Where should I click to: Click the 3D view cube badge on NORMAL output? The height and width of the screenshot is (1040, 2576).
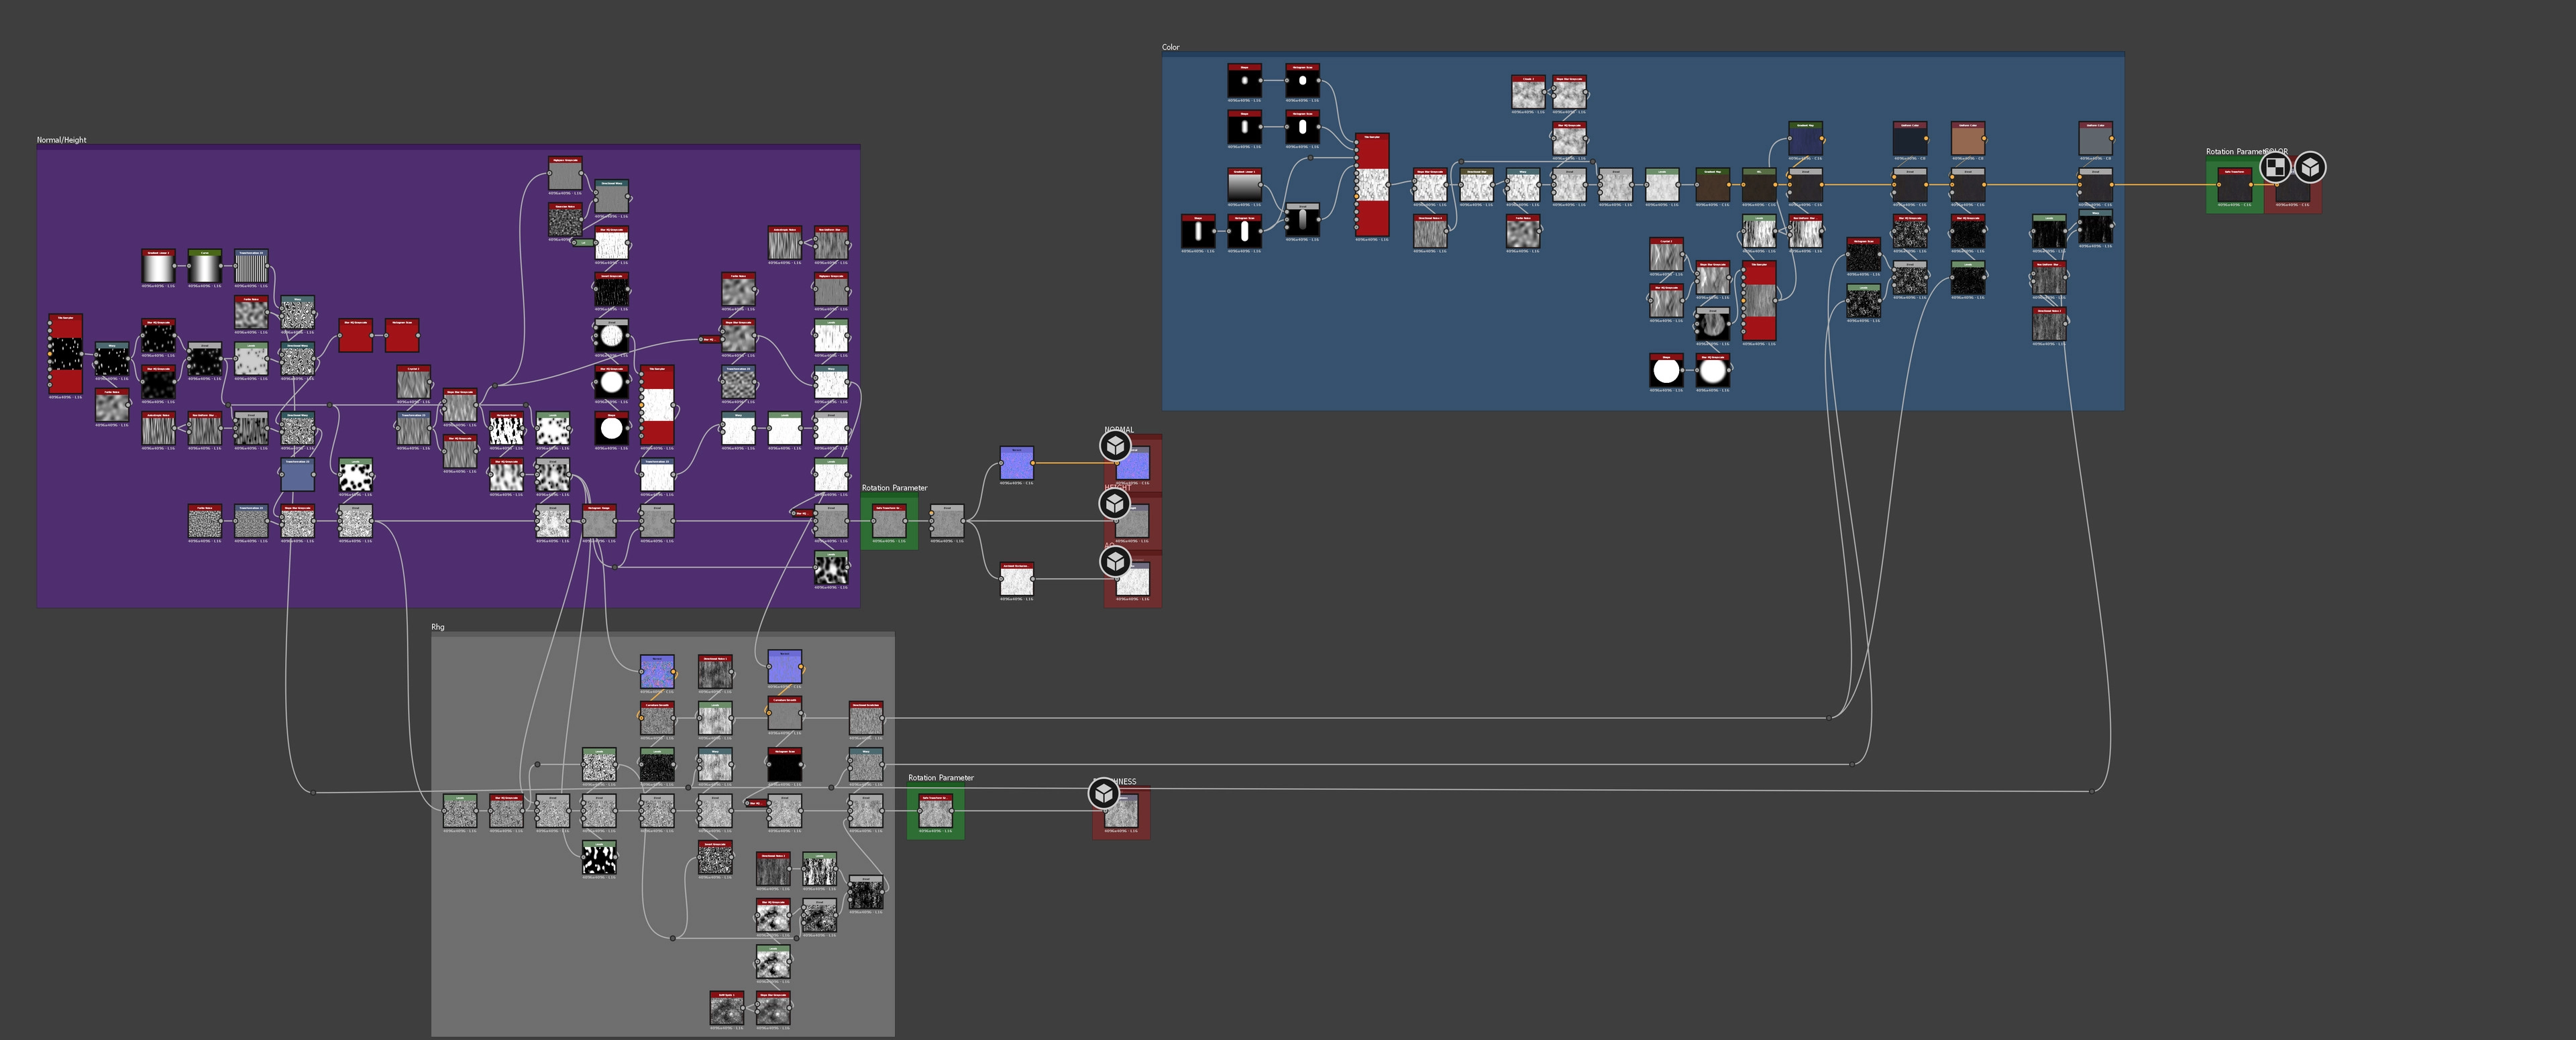[x=1116, y=446]
